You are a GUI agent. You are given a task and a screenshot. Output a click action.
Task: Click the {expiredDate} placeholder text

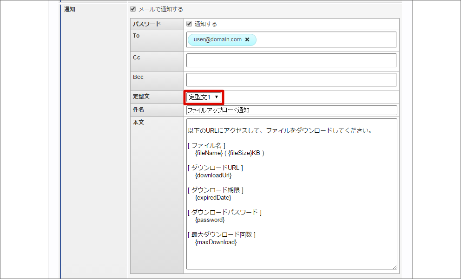[x=213, y=198]
